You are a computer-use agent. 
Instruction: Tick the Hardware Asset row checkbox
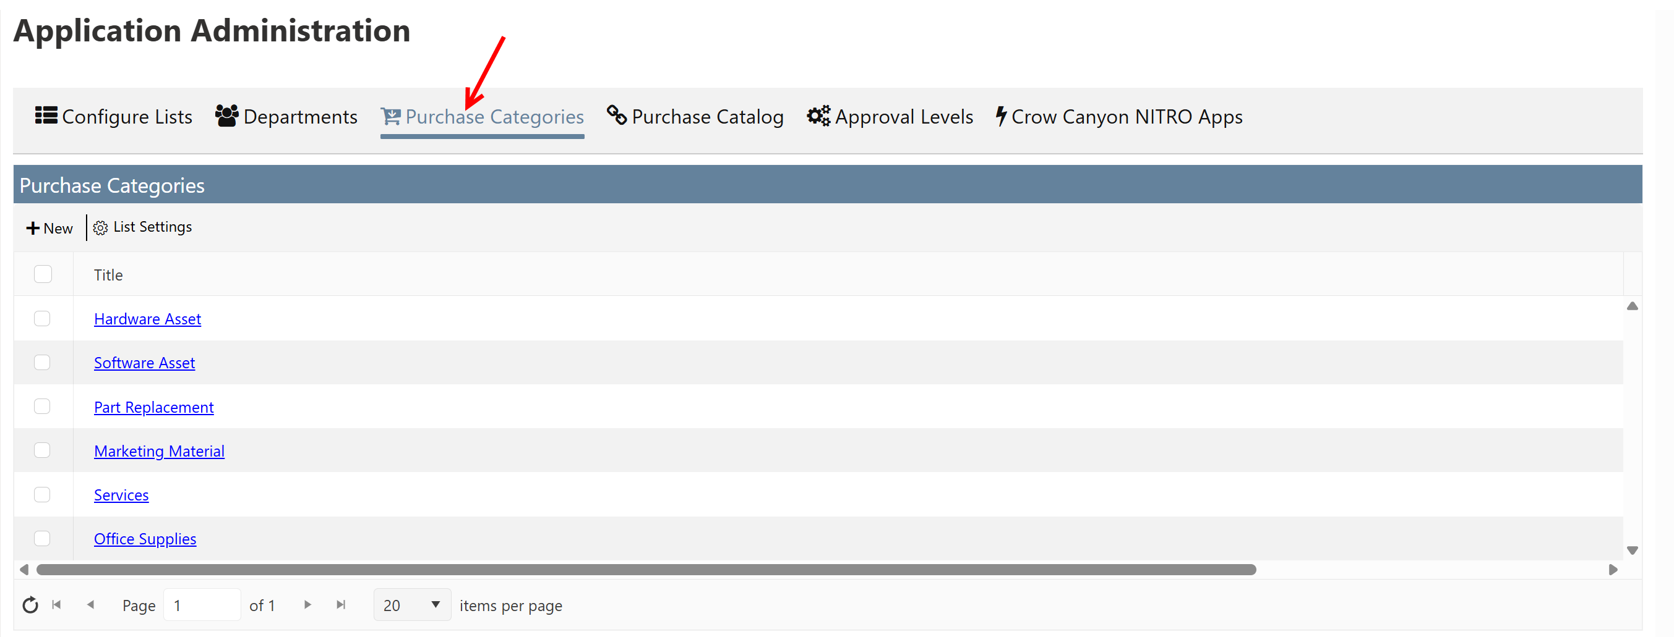[x=42, y=318]
